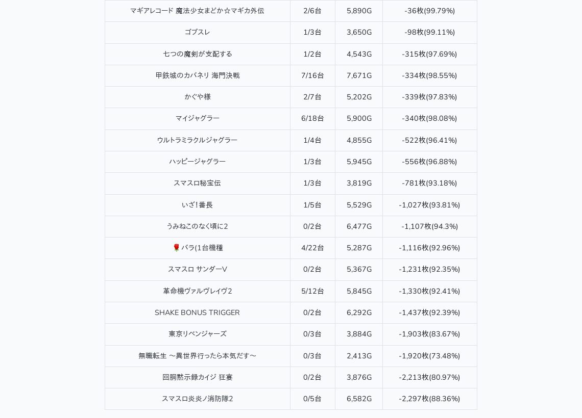
Task: Click ハッピージャグラー in the list
Action: coord(197,162)
